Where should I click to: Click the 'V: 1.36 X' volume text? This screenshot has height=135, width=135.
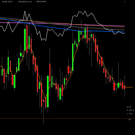click(x=130, y=110)
